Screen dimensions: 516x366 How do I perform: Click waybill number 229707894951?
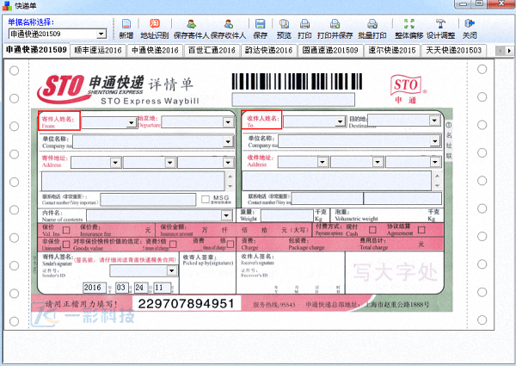tap(187, 303)
